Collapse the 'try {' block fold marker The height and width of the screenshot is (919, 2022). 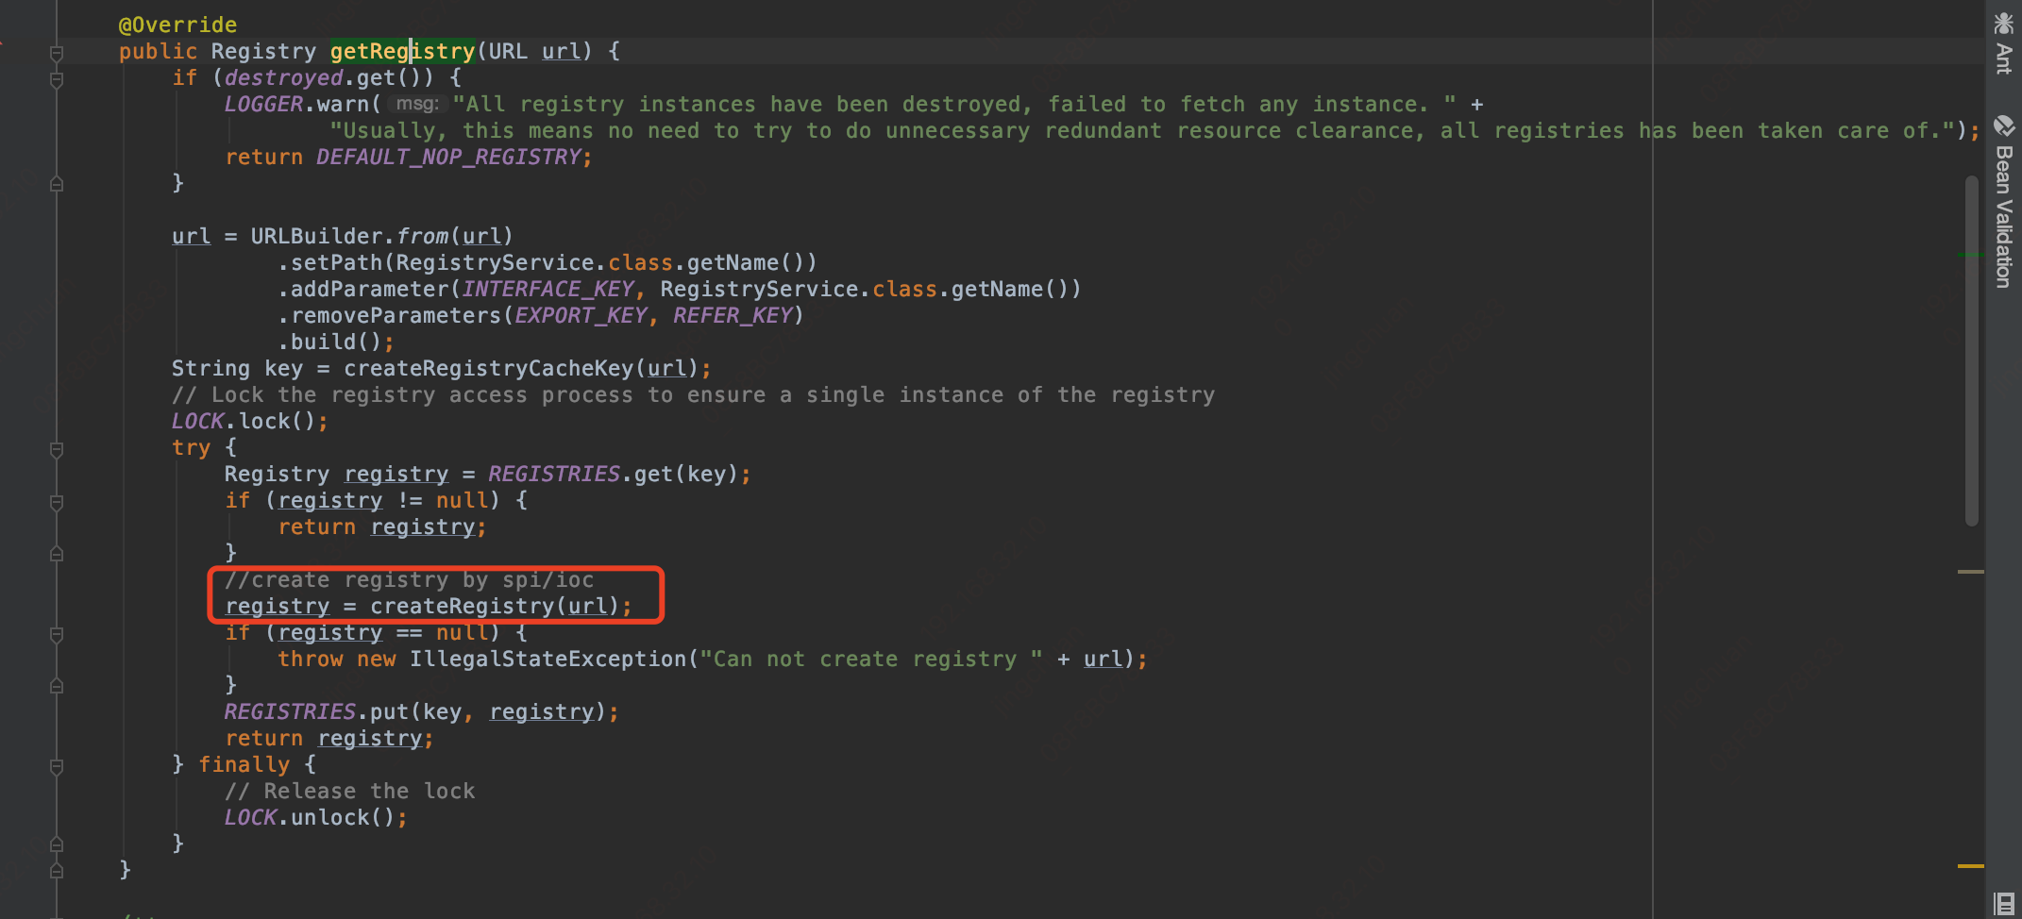tap(57, 449)
